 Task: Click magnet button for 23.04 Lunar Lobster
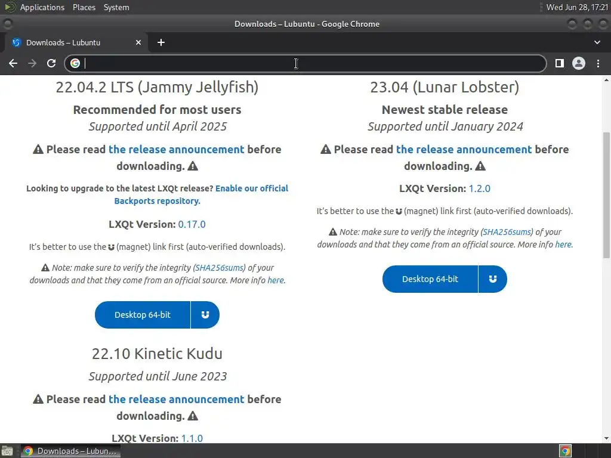(x=493, y=279)
